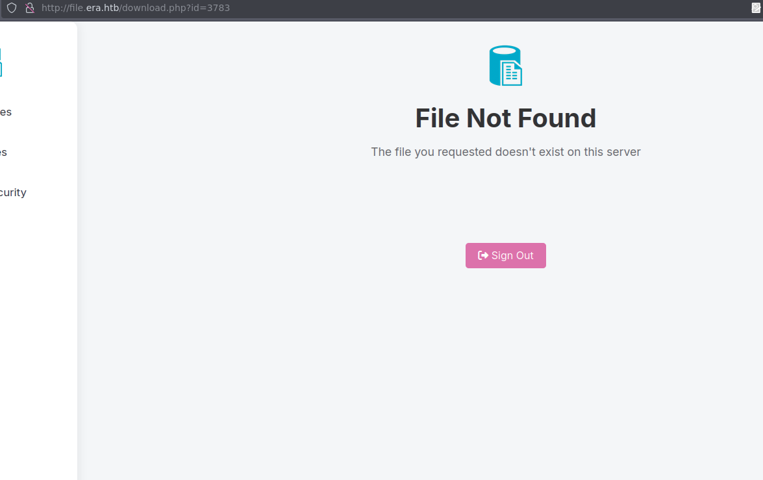
Task: Click the 'File Not Found' heading
Action: click(505, 119)
